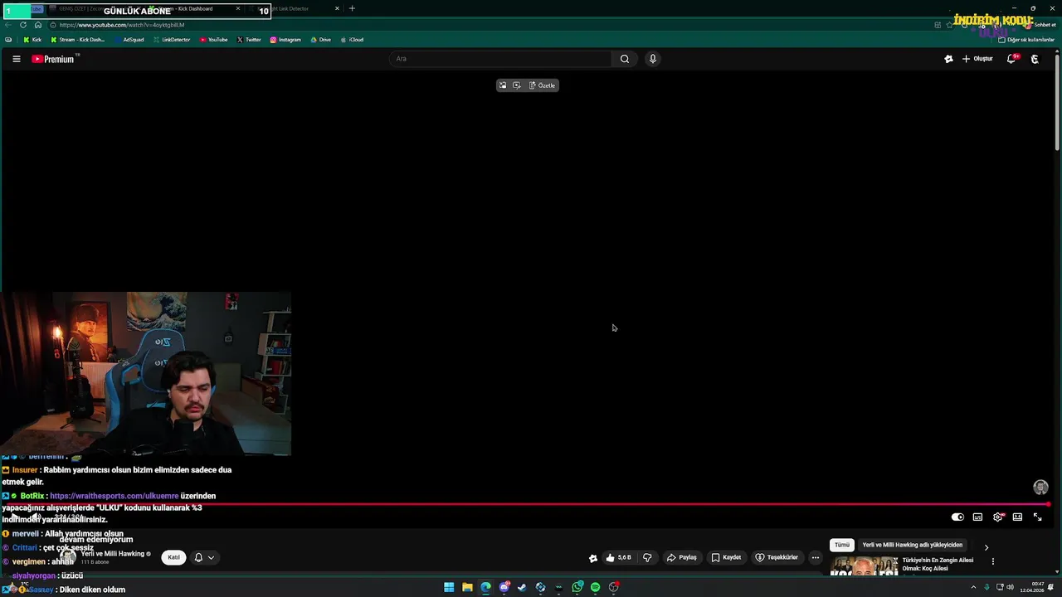Select 'Yerli ve Milli Hawking adlı yükleyiciden' chip
1062x597 pixels.
(x=912, y=545)
